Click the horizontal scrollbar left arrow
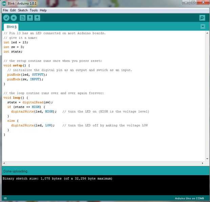The width and height of the screenshot is (210, 202). point(4,163)
